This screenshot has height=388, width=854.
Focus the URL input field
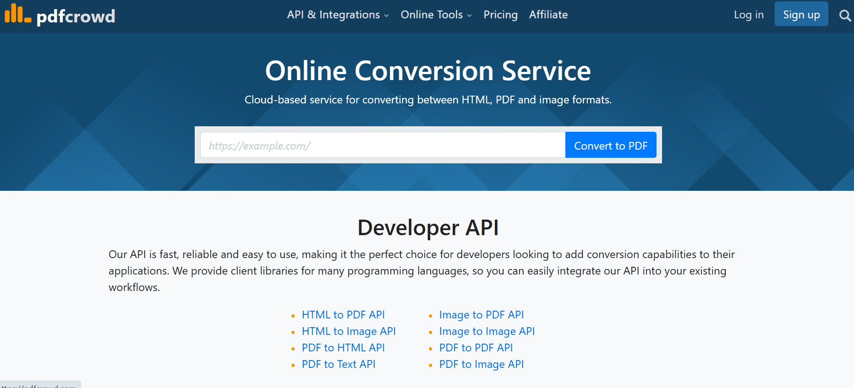click(x=383, y=145)
